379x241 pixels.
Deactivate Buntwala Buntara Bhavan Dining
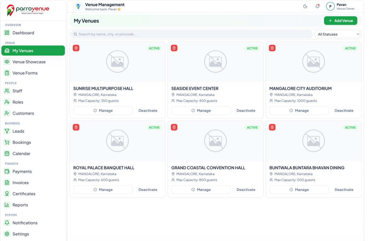[x=344, y=190]
